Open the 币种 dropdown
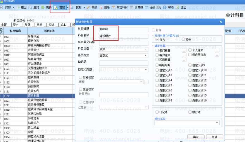This screenshot has height=142, width=245. 141,82
